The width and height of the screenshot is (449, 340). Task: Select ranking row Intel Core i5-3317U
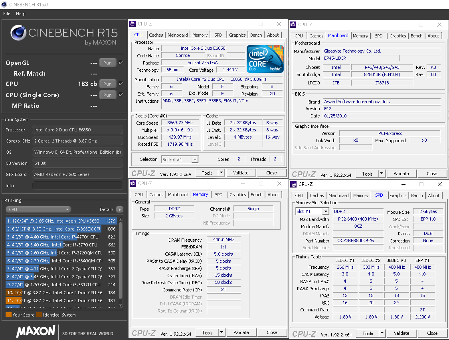61,285
